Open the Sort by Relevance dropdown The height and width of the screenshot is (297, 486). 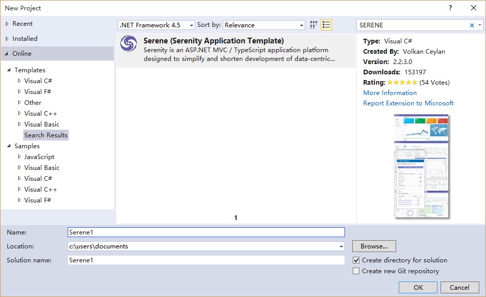pos(264,25)
